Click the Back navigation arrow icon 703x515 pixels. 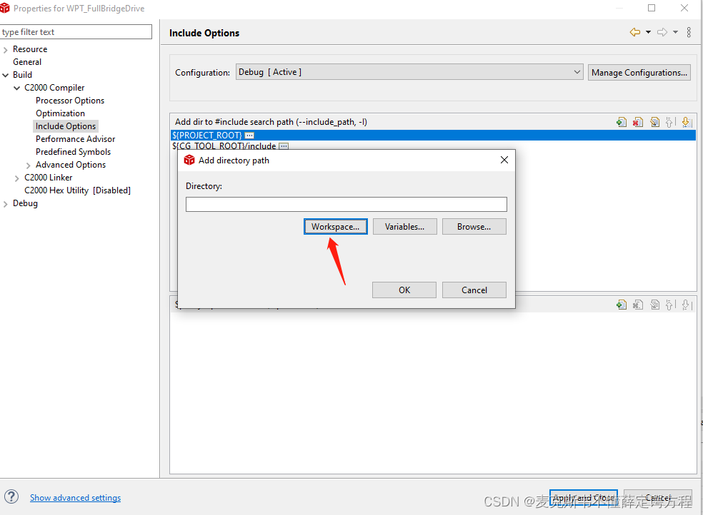click(635, 32)
